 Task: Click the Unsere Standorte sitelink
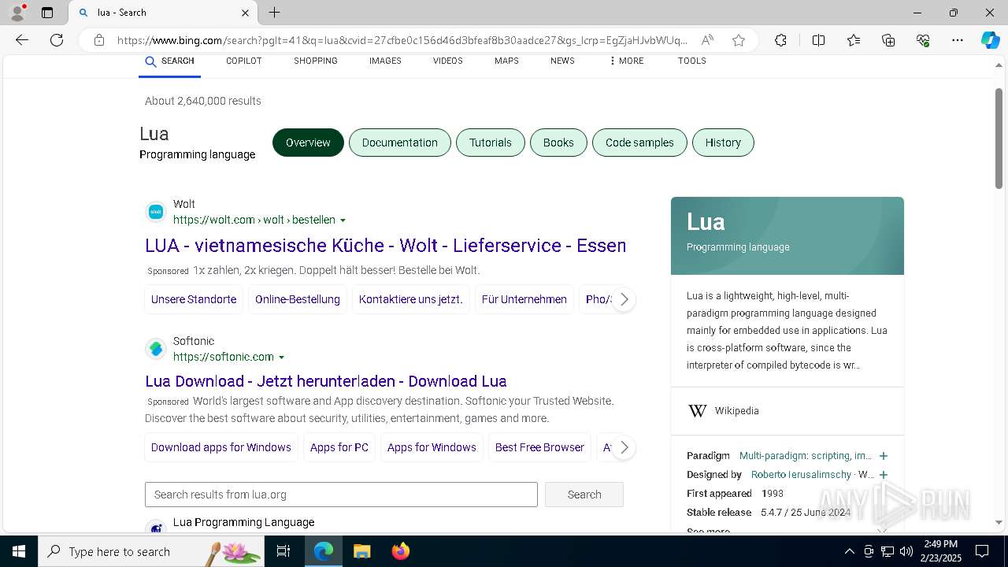point(194,299)
